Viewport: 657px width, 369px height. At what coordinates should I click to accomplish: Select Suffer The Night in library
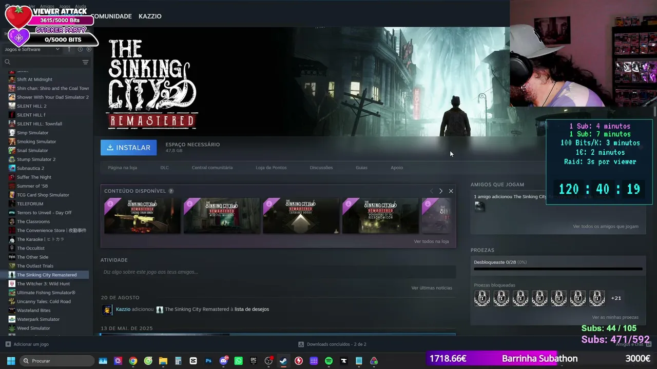[34, 177]
